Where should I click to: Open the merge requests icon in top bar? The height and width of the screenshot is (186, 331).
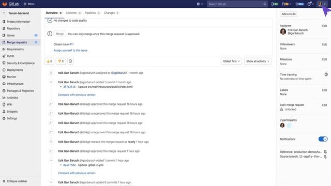click(287, 4)
